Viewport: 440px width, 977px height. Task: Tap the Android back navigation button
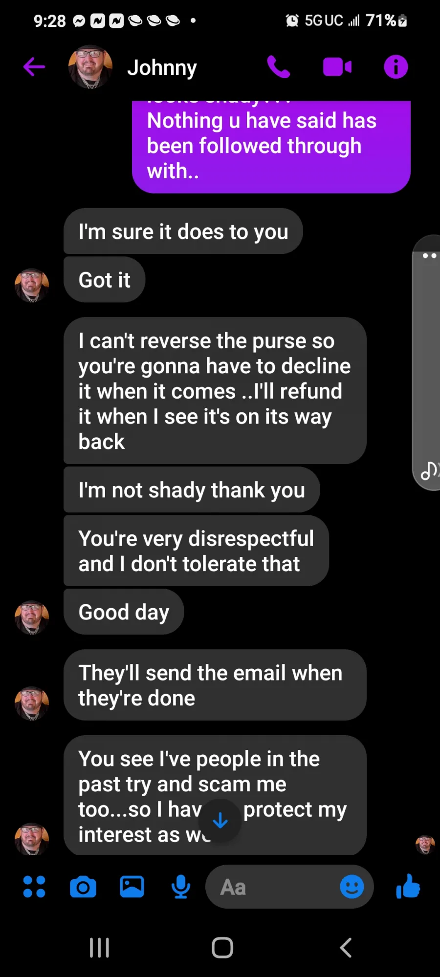click(346, 948)
